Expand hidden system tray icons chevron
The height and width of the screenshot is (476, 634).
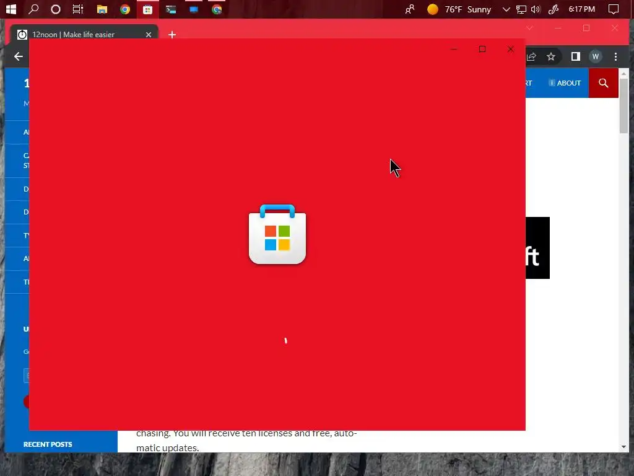click(x=506, y=9)
